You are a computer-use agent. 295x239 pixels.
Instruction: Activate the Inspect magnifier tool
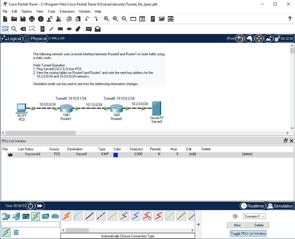14,29
